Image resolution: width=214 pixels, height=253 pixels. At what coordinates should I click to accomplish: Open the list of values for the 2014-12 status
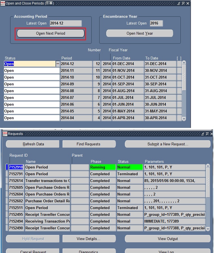click(58, 64)
